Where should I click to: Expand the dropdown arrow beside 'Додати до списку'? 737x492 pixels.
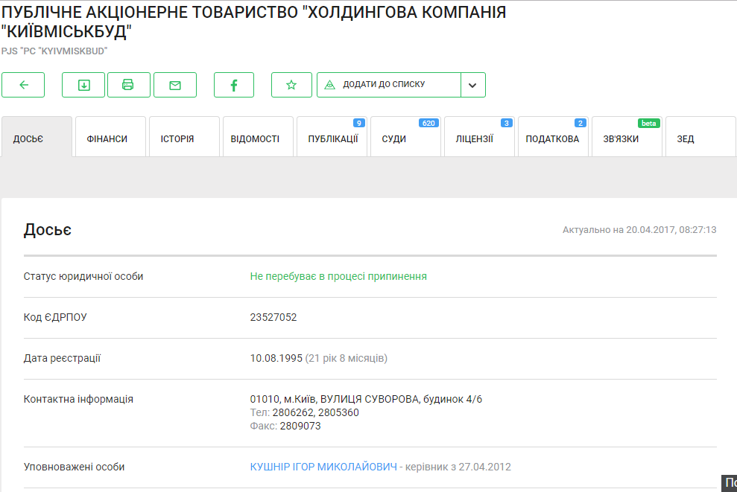point(472,85)
